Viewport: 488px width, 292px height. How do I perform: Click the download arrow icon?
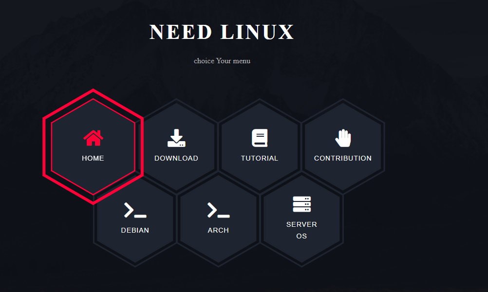(176, 138)
